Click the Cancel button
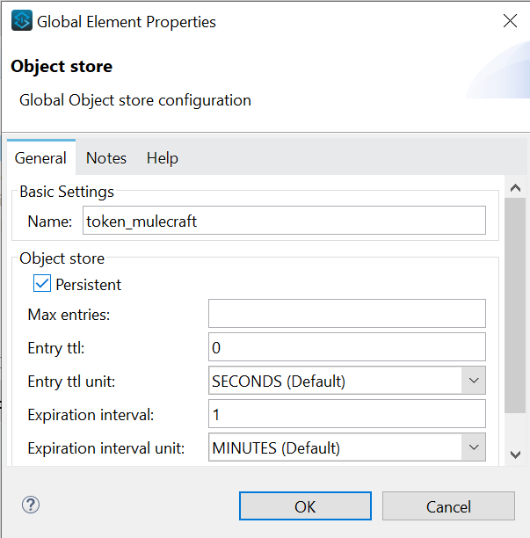 (448, 506)
